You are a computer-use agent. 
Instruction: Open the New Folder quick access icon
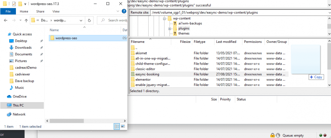(x=20, y=4)
